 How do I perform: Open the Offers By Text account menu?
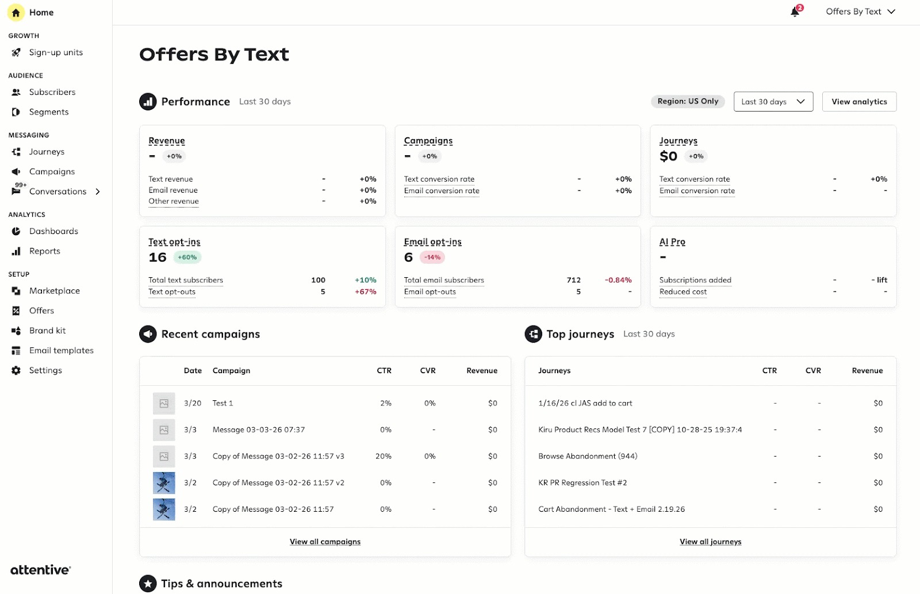coord(860,12)
